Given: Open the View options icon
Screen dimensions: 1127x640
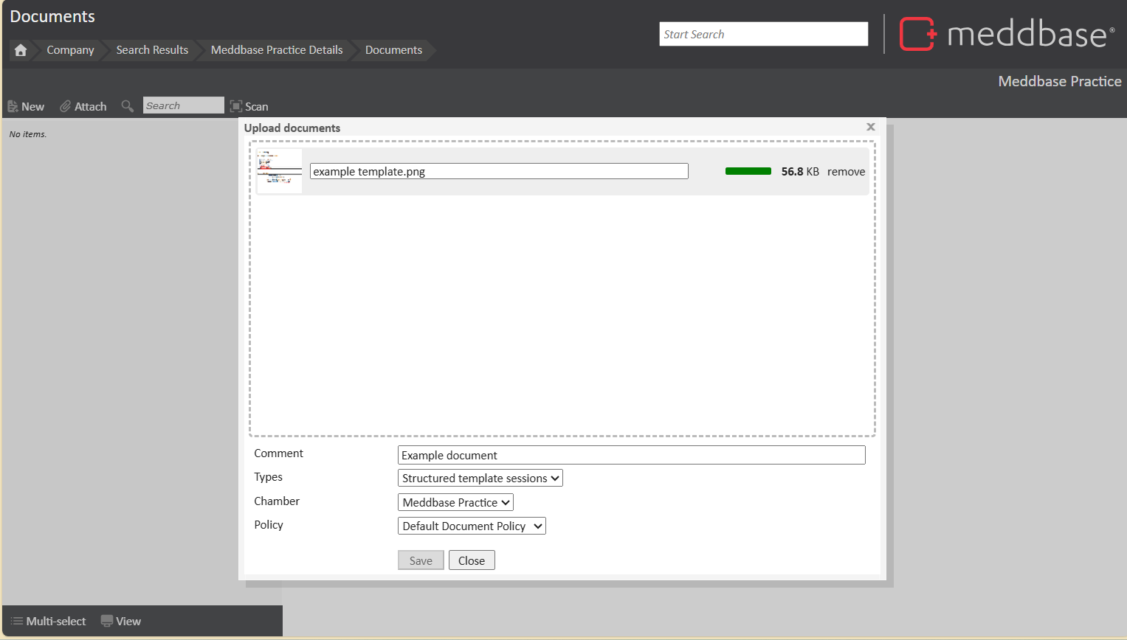Looking at the screenshot, I should tap(107, 621).
